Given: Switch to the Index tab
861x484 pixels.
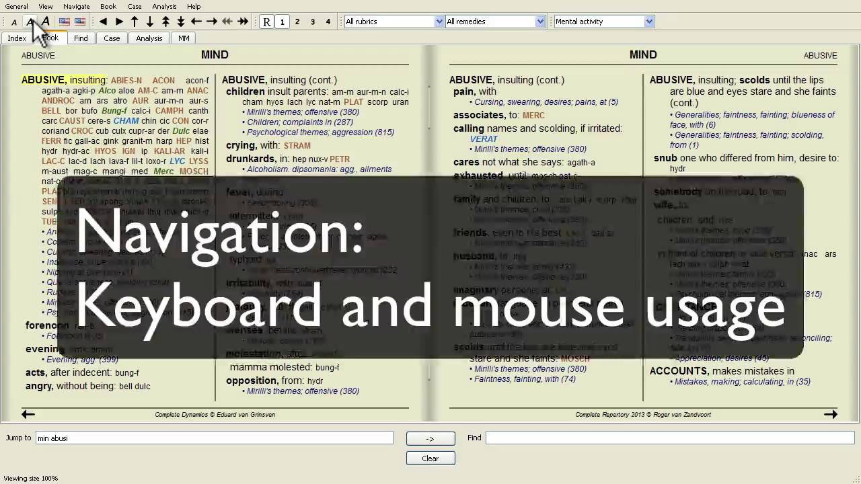Looking at the screenshot, I should pyautogui.click(x=17, y=38).
